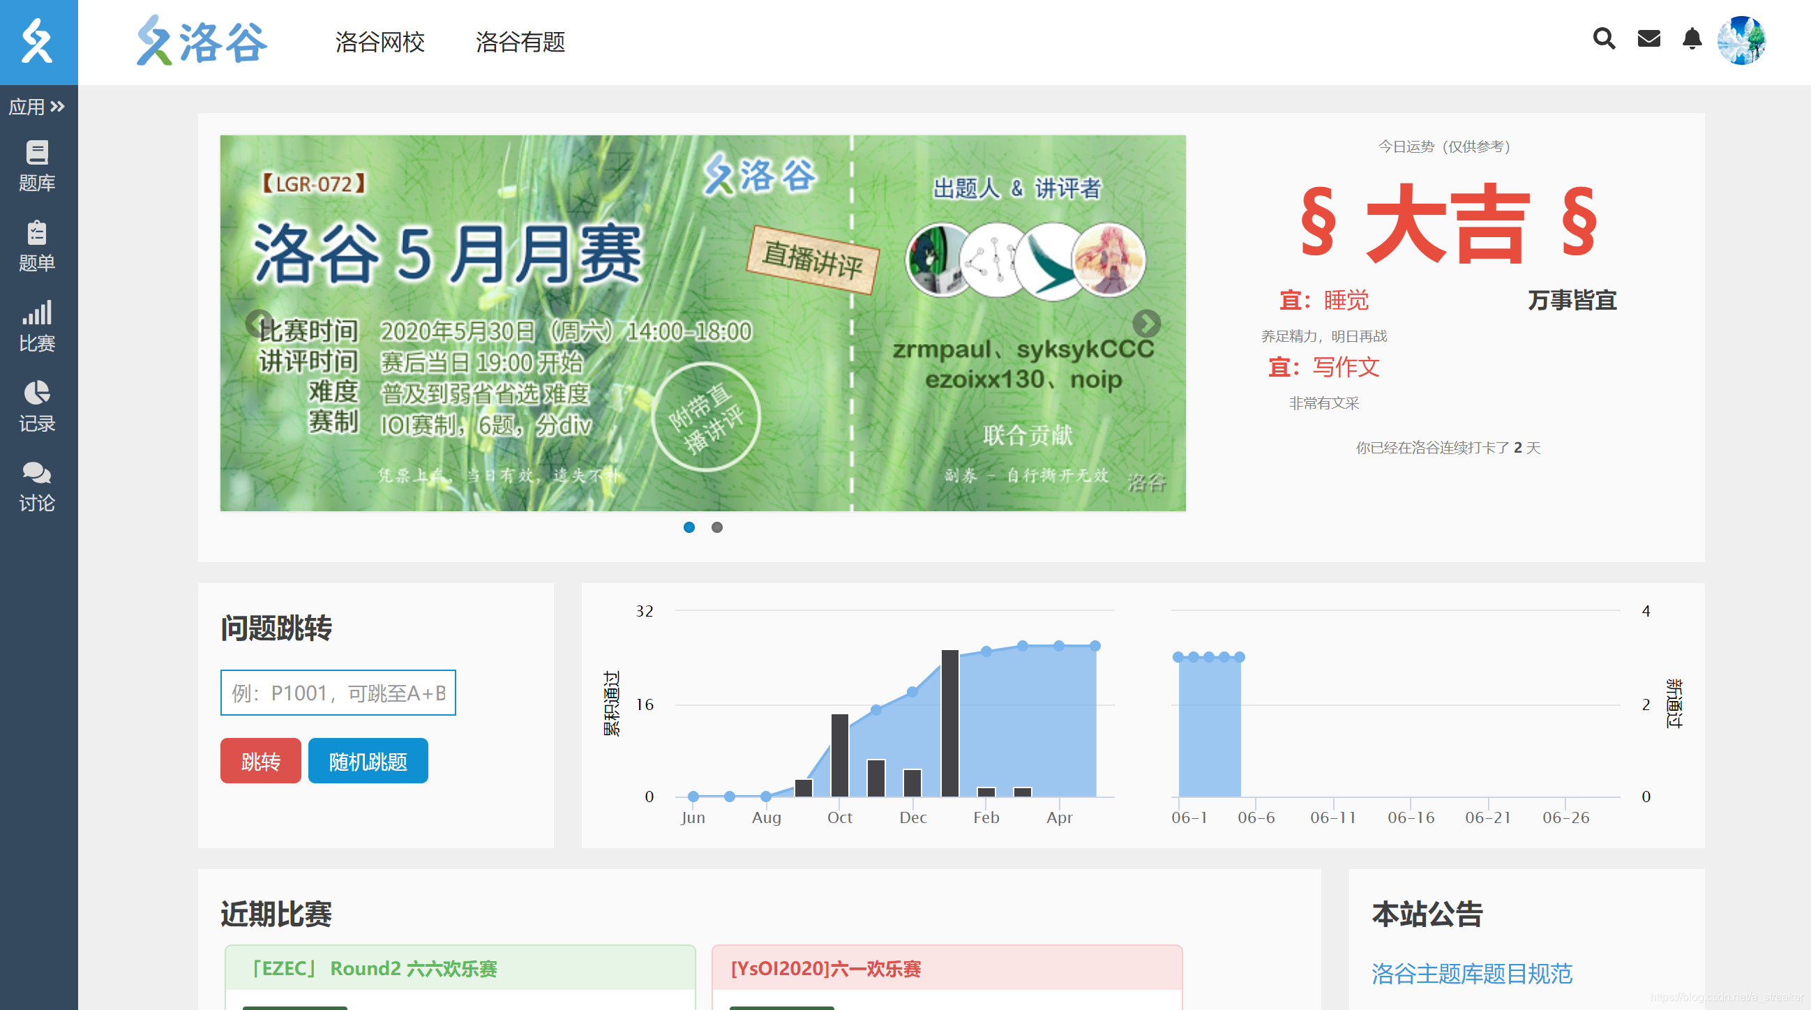1811x1010 pixels.
Task: Open 洛谷有题 in top navigation
Action: (520, 42)
